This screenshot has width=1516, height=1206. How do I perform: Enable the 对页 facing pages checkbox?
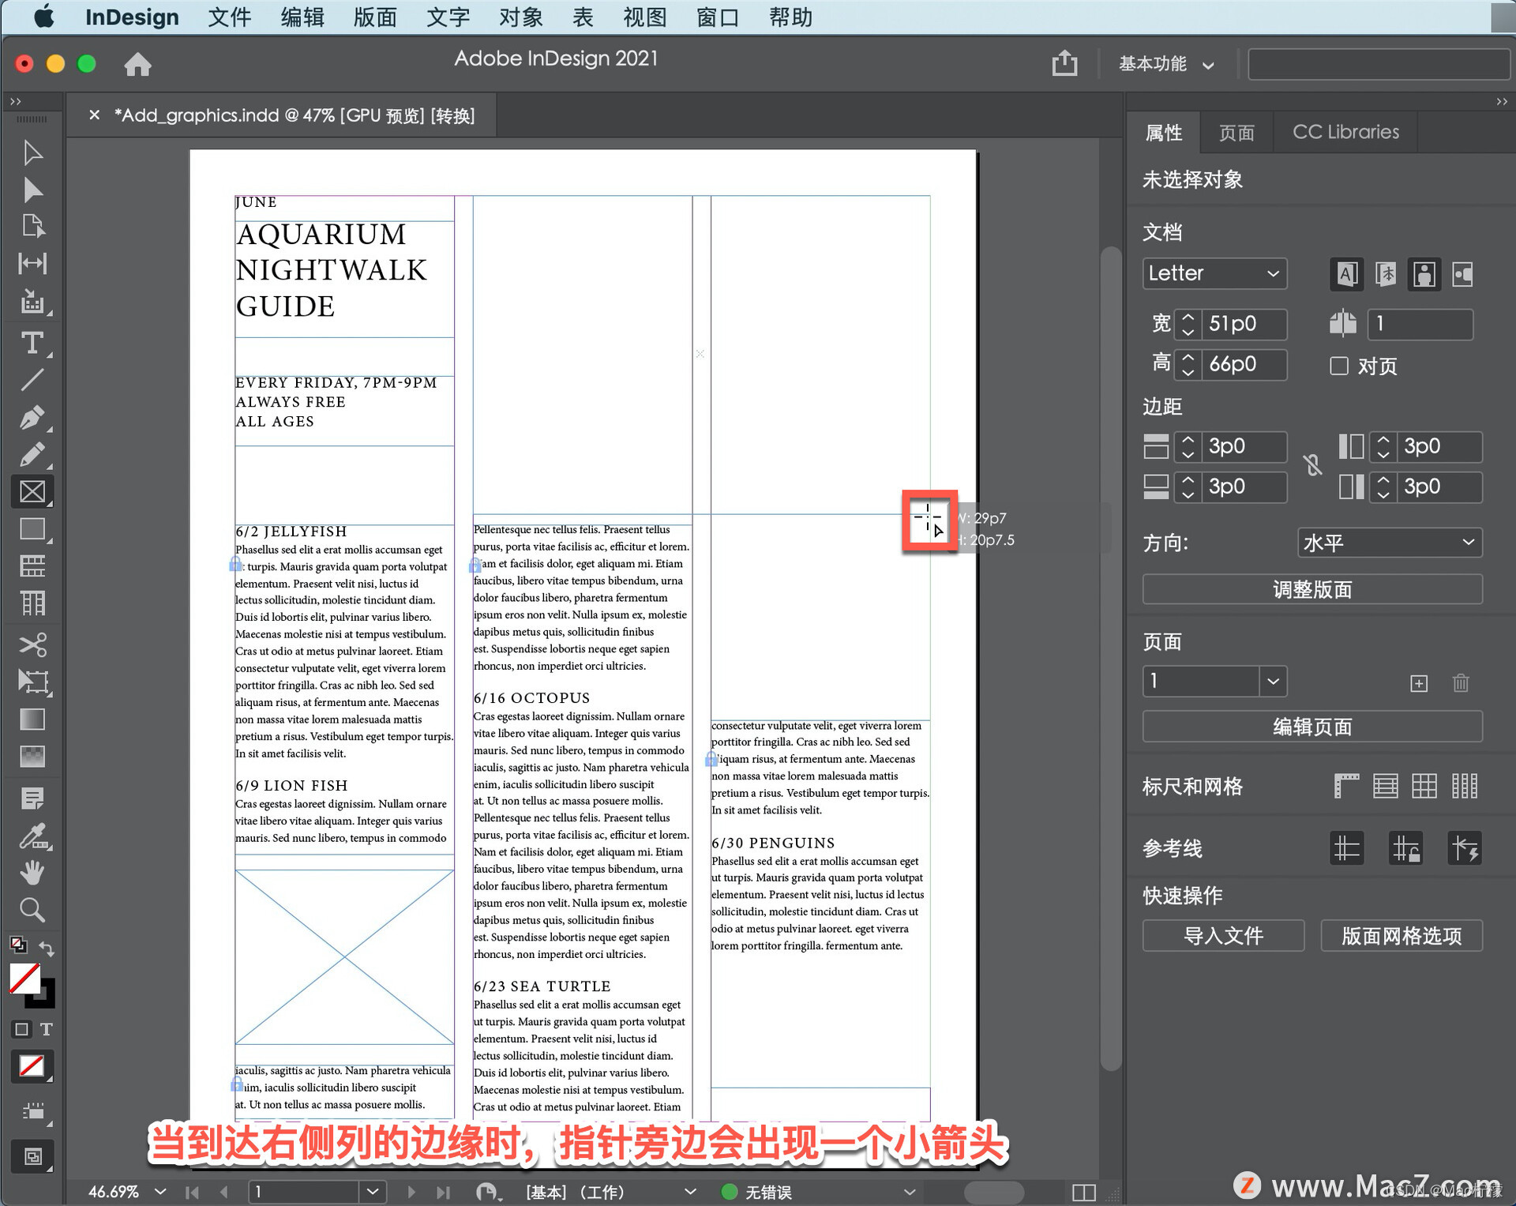(1339, 366)
